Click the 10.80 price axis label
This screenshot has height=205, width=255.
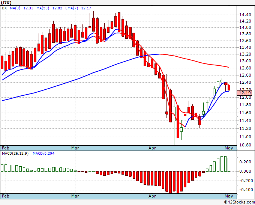[x=245, y=145]
